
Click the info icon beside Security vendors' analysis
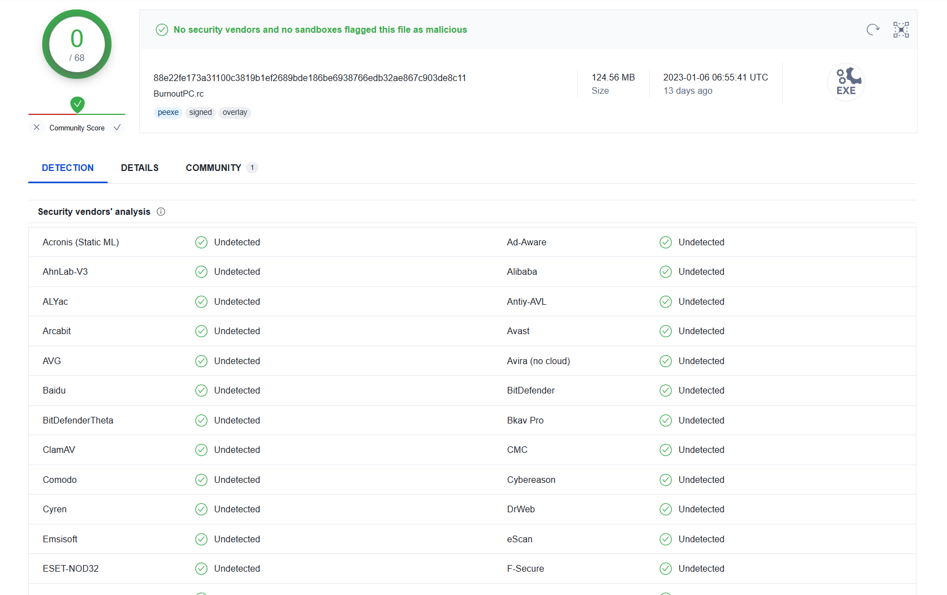click(x=161, y=211)
